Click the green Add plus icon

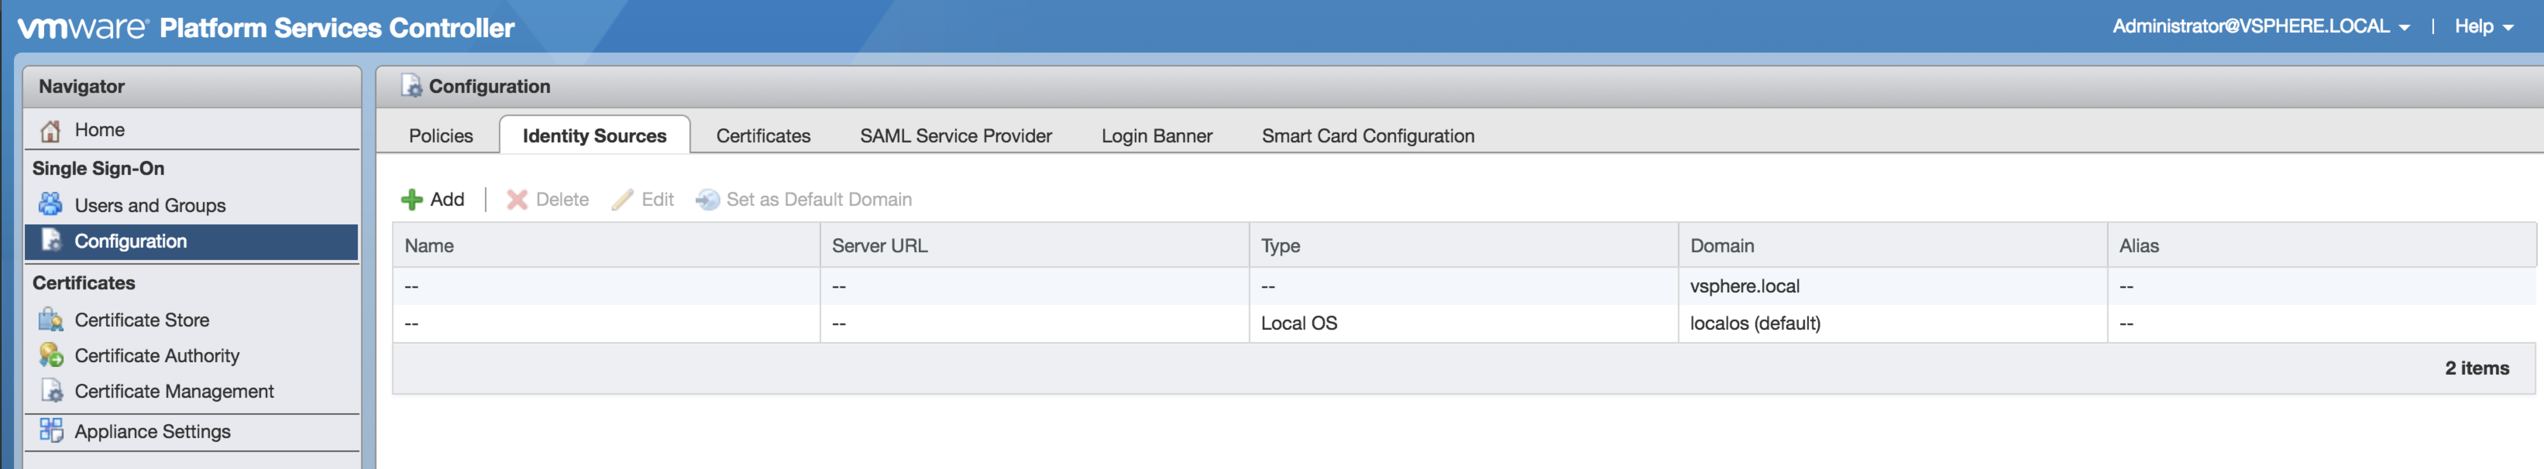coord(412,200)
